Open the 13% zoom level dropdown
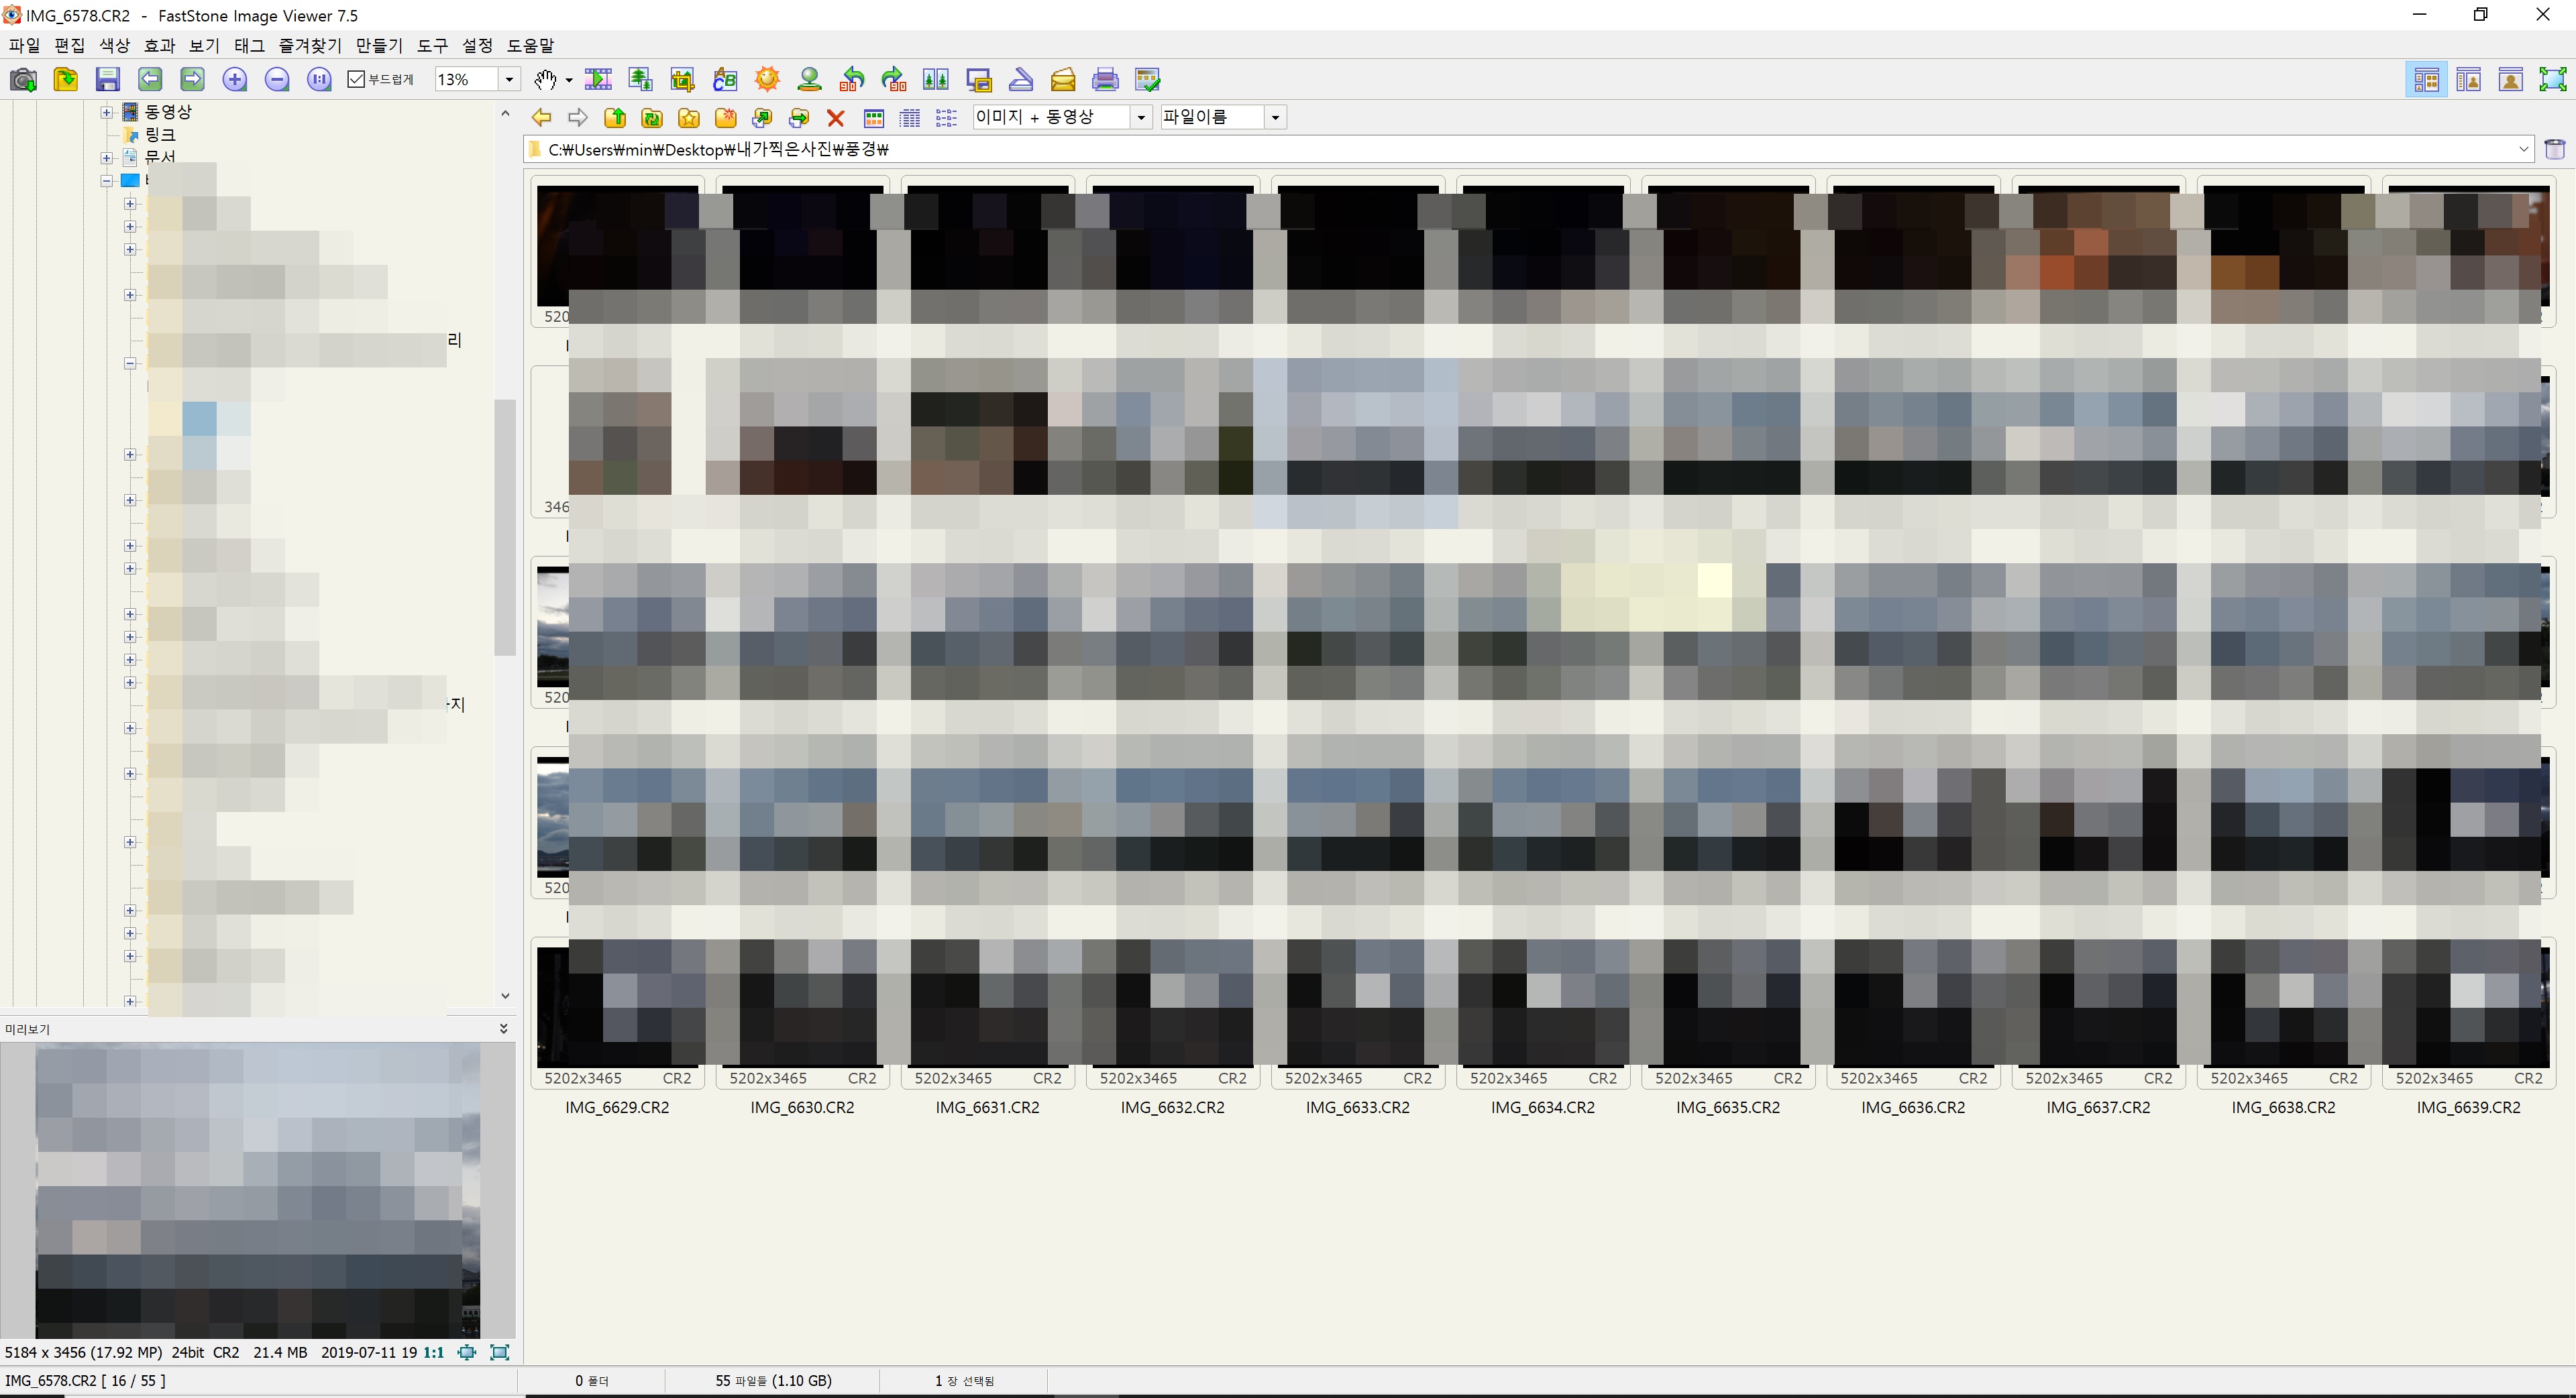The width and height of the screenshot is (2576, 1398). (x=509, y=79)
